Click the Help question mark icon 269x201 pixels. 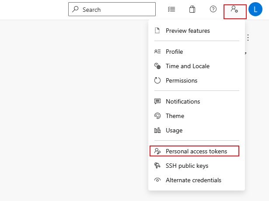point(213,9)
